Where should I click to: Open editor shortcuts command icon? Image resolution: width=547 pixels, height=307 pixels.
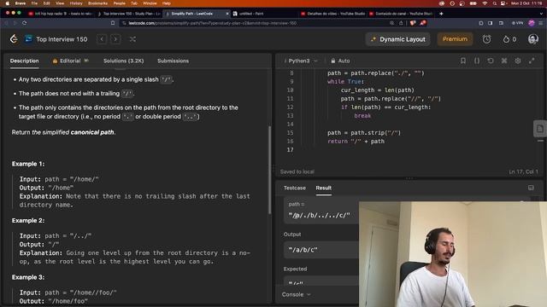[x=504, y=61]
